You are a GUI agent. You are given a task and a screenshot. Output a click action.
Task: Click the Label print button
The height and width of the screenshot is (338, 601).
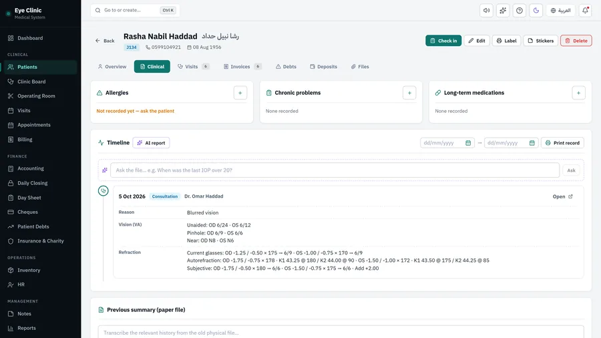click(506, 41)
